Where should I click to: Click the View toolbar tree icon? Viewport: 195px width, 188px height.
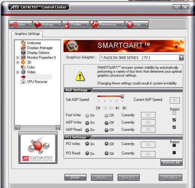(x=14, y=25)
